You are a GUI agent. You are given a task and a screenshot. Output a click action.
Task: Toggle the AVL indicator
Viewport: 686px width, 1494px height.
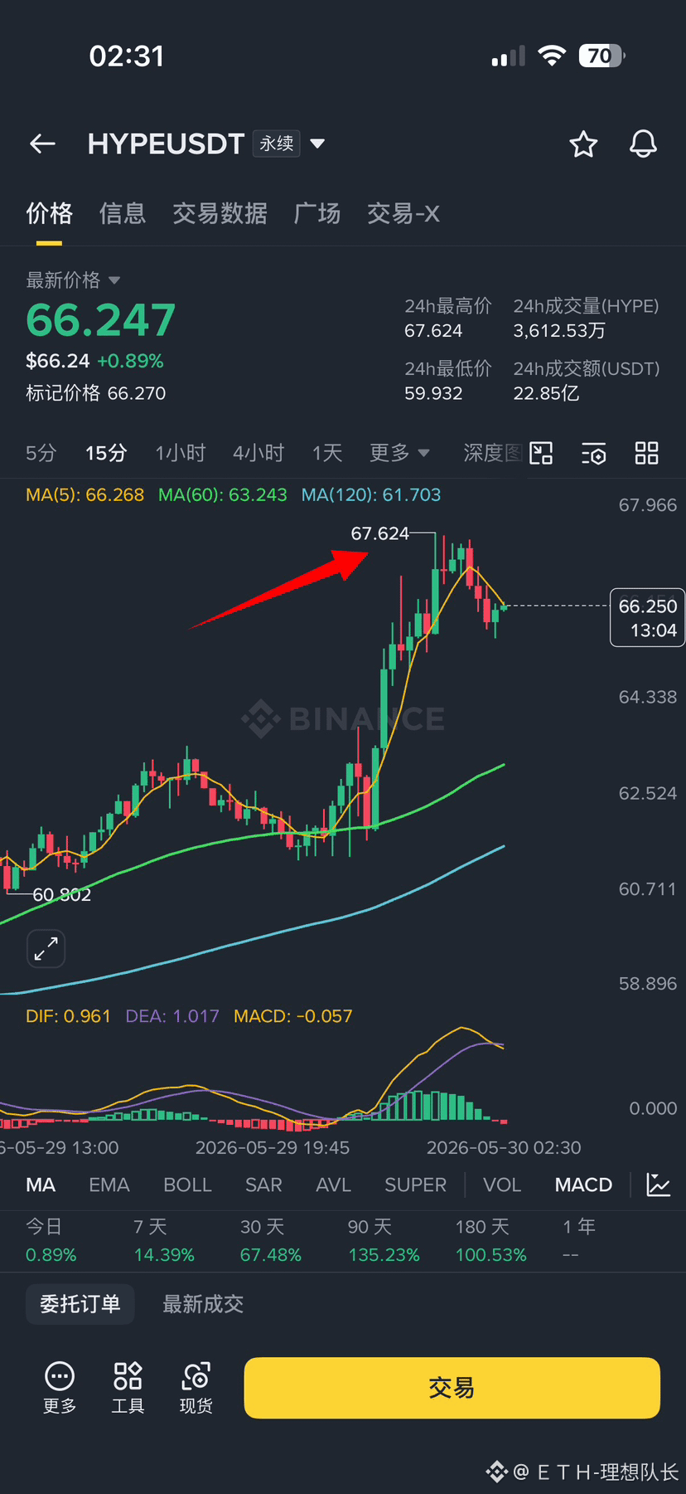tap(333, 1185)
